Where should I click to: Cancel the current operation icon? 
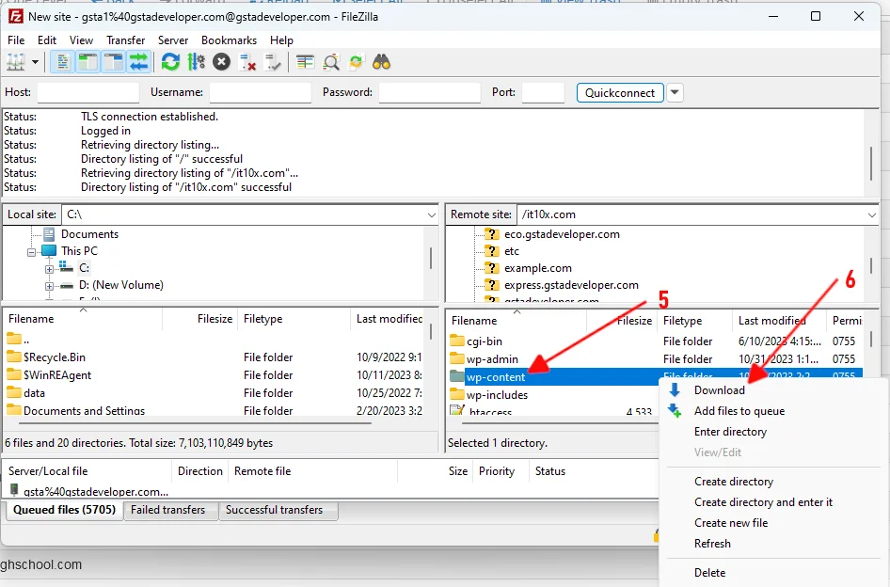tap(221, 62)
